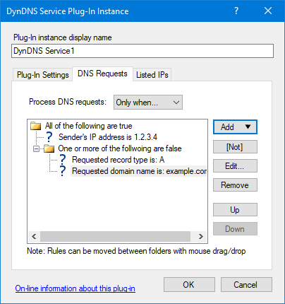This screenshot has height=304, width=285.
Task: Click the question mark icon next to Sender's IP address
Action: (x=49, y=137)
